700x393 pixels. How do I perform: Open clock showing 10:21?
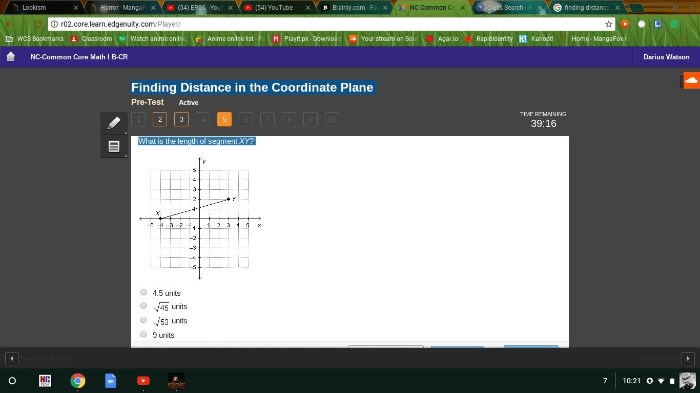click(632, 381)
